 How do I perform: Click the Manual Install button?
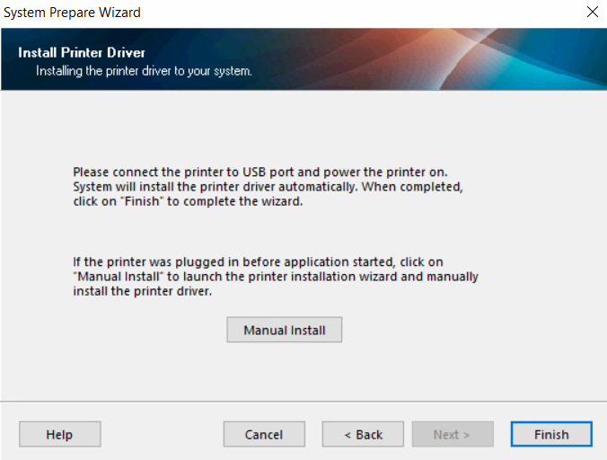[x=284, y=331]
